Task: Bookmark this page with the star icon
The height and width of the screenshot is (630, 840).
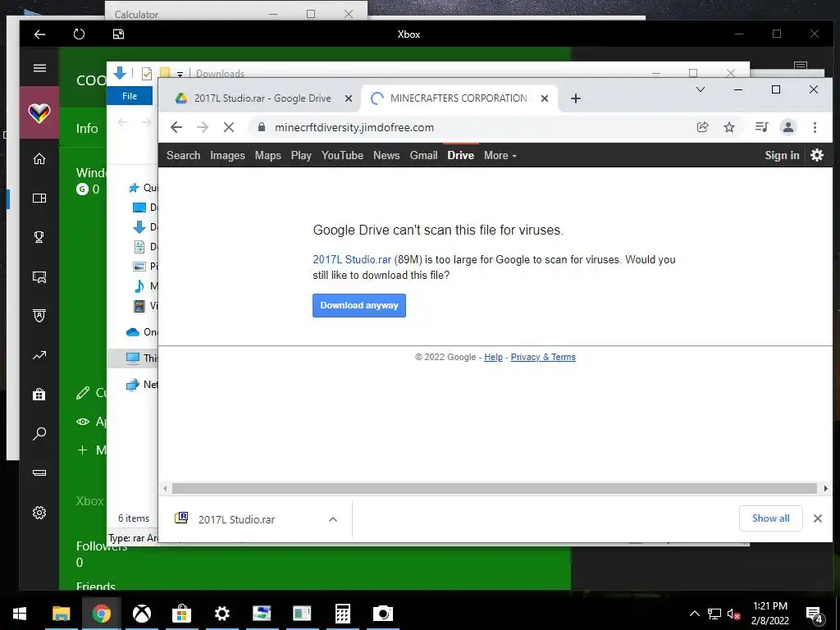Action: (x=729, y=127)
